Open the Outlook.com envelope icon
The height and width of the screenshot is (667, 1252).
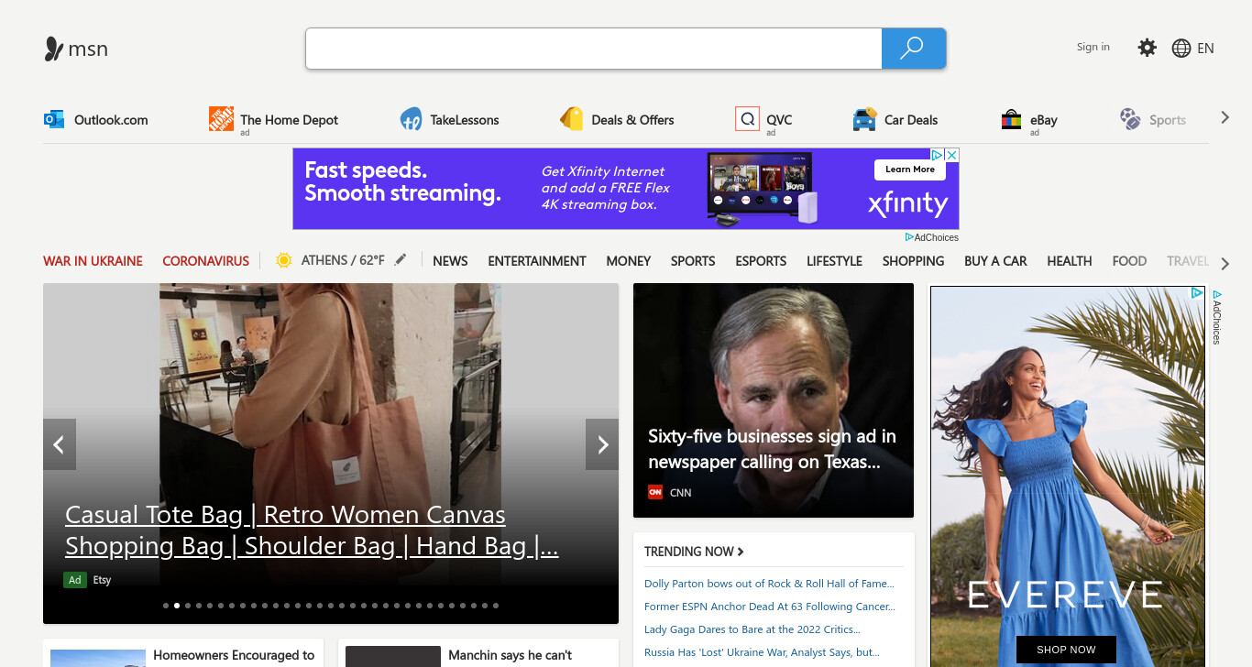coord(54,119)
